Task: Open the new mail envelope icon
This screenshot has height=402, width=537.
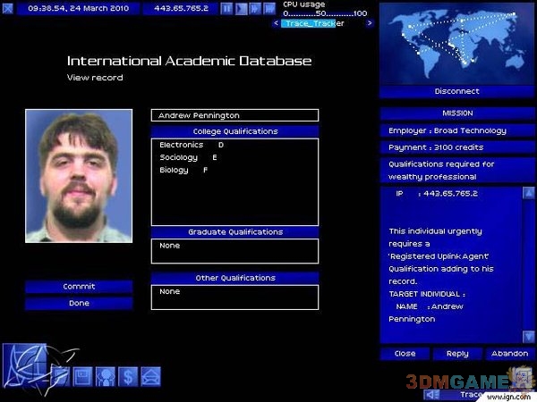Action: pyautogui.click(x=150, y=376)
